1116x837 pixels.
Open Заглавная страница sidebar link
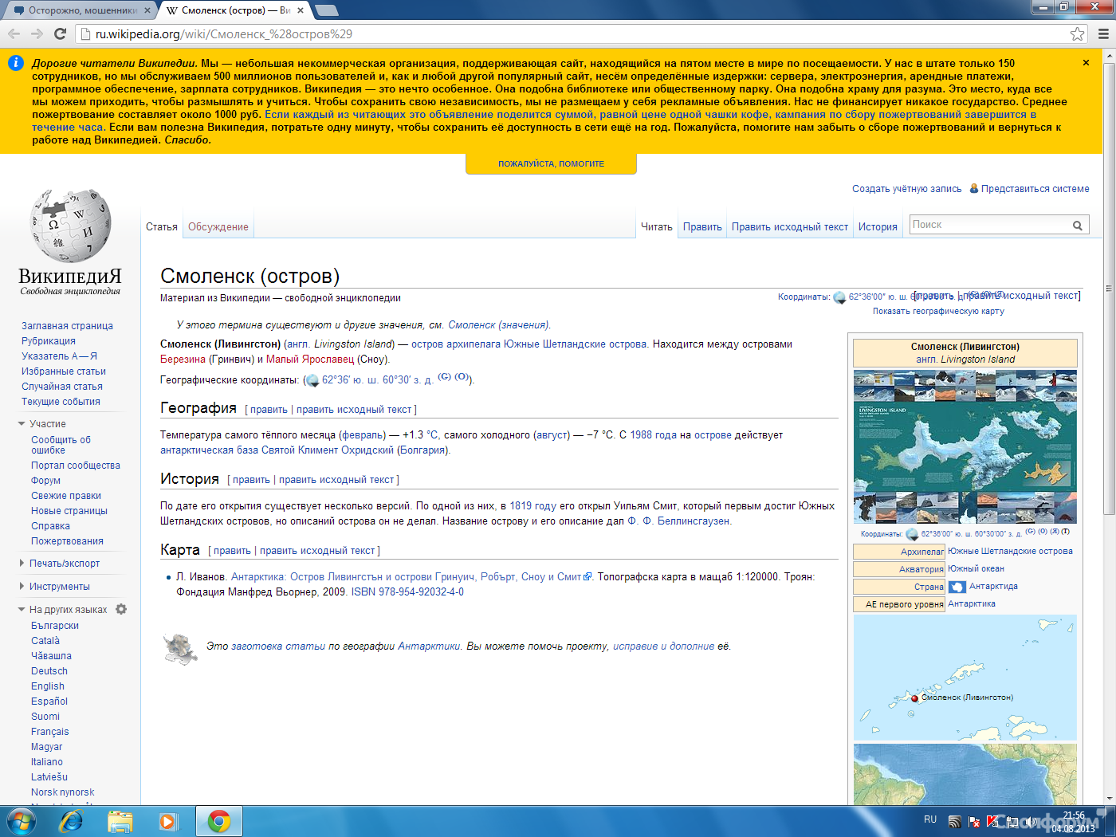[67, 326]
